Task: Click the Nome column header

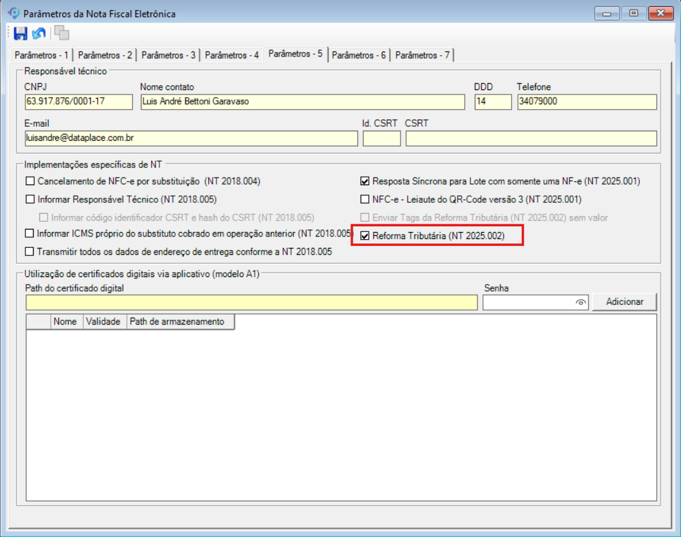Action: (67, 321)
